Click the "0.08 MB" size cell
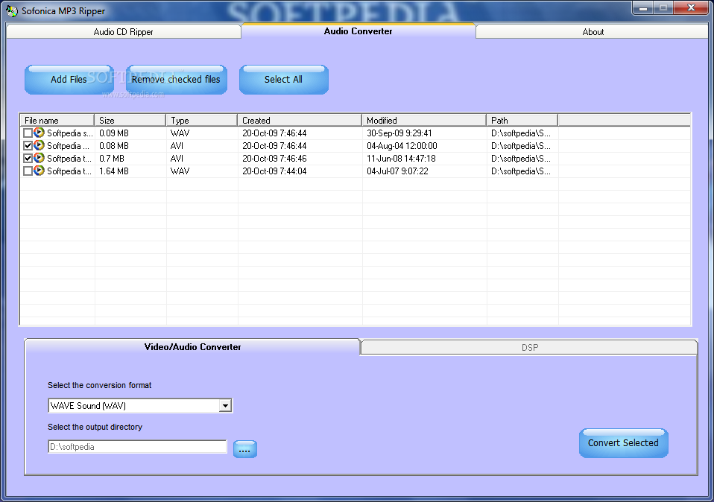The image size is (714, 502). [114, 146]
